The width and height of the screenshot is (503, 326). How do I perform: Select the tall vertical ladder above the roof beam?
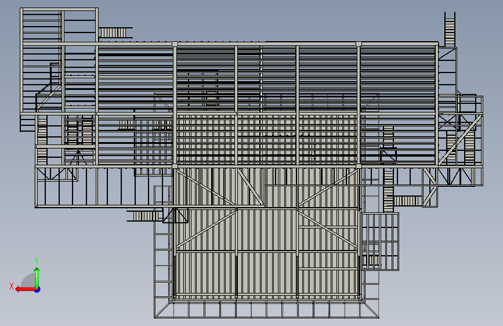point(450,29)
